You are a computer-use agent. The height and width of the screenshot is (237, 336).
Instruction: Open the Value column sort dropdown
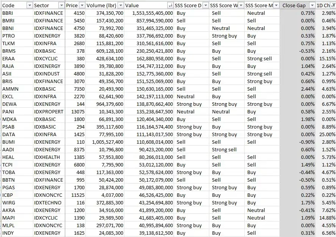point(171,5)
